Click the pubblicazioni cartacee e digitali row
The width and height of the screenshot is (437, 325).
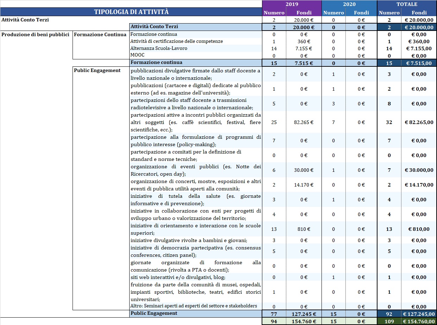195,89
